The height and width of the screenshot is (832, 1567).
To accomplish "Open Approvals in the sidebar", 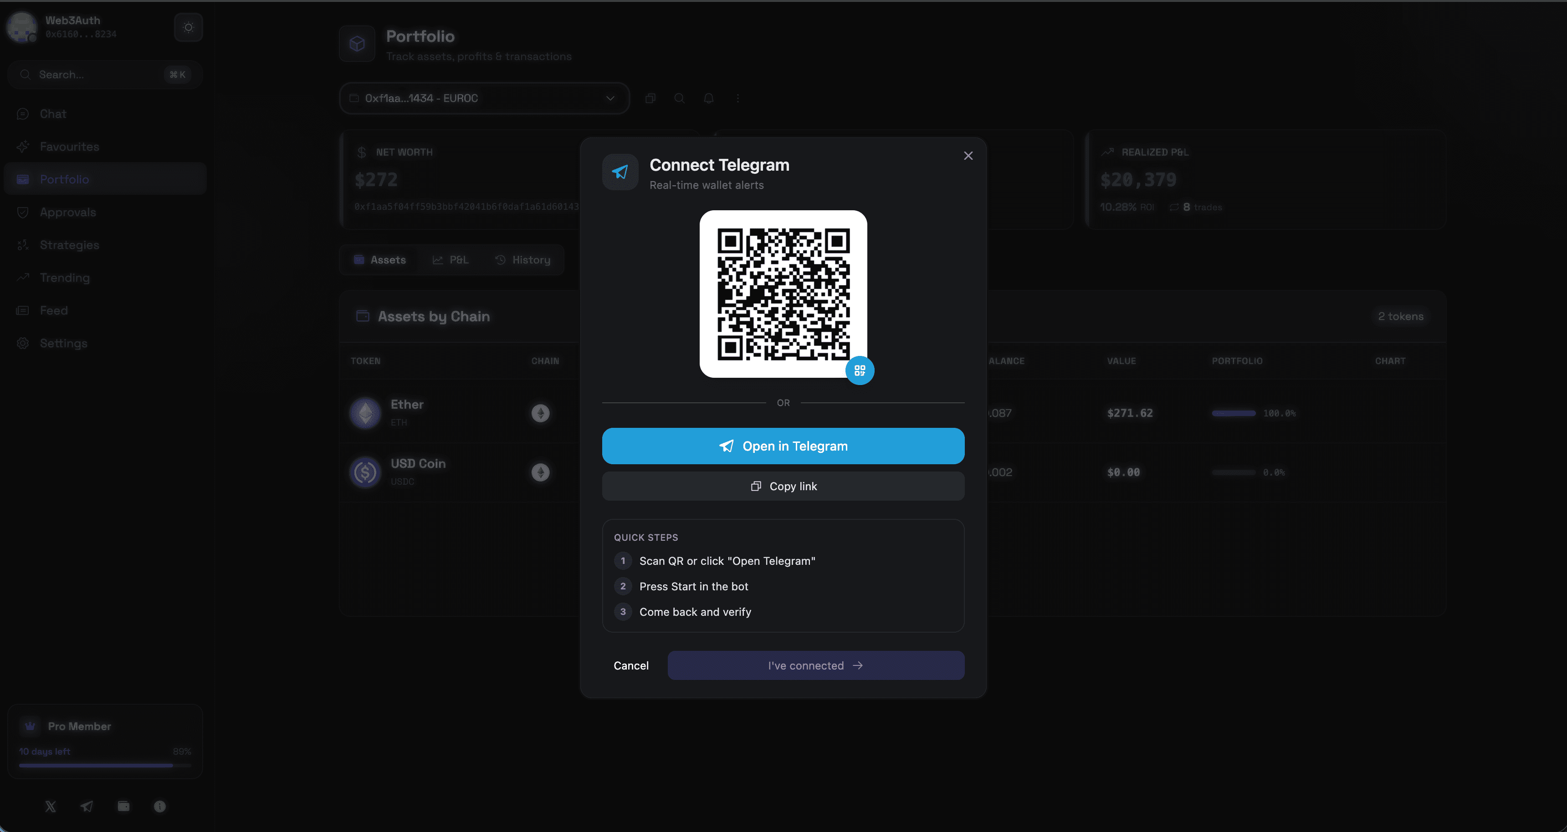I will tap(105, 212).
